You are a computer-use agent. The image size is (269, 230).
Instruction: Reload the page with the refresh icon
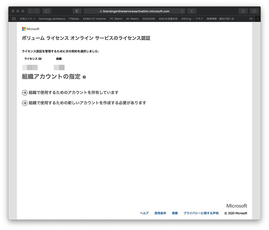point(182,11)
